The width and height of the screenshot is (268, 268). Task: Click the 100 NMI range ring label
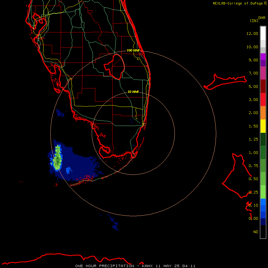[x=133, y=50]
